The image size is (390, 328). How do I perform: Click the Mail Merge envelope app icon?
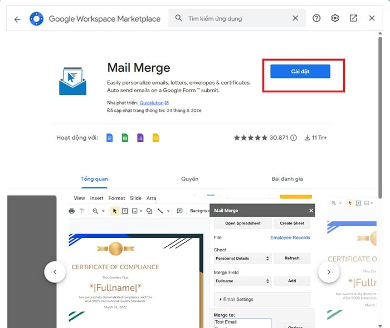(72, 81)
